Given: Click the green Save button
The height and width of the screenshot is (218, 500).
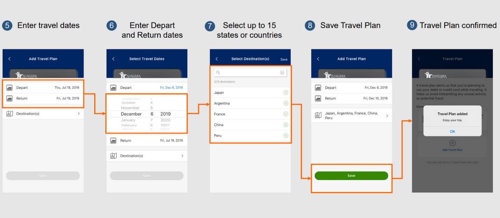Looking at the screenshot, I should (x=351, y=176).
